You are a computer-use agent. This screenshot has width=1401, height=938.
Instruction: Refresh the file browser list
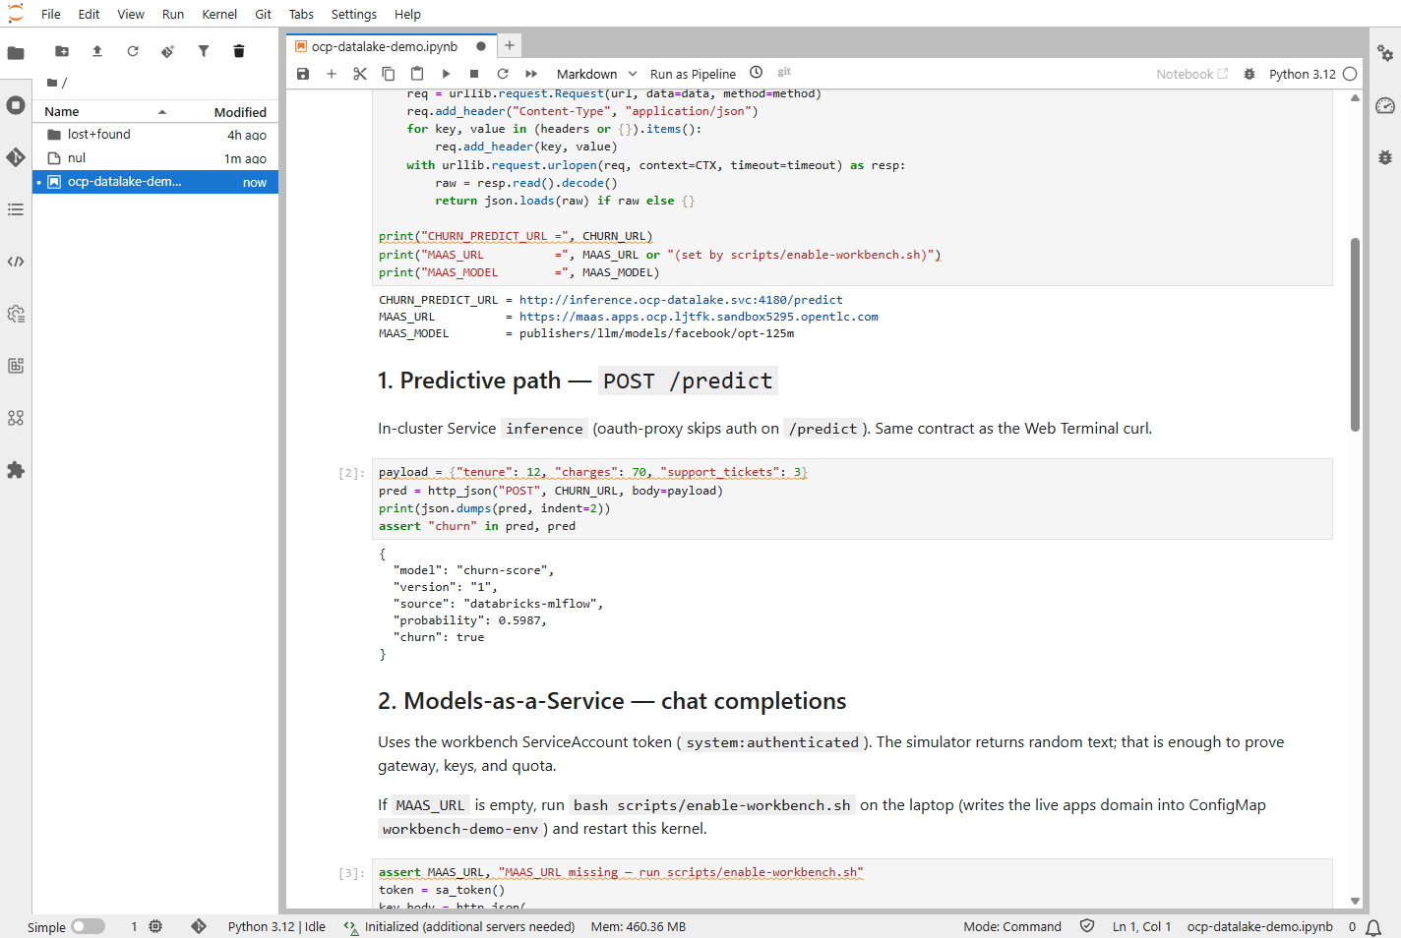(133, 51)
